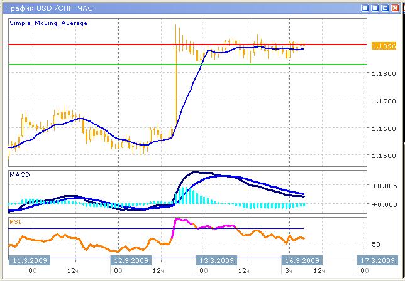Image resolution: width=405 pixels, height=281 pixels.
Task: Click the +0.005 MACD scale label
Action: click(x=384, y=186)
